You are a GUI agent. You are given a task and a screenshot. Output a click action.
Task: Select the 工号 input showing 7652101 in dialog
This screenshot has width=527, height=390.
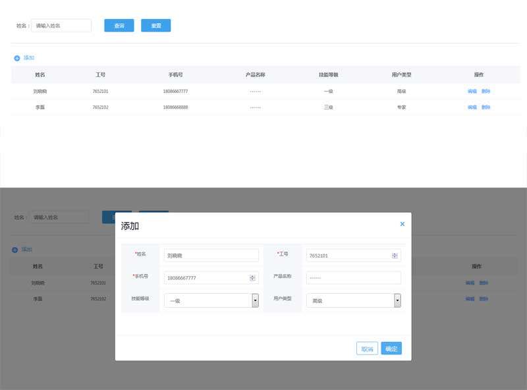[x=348, y=256]
